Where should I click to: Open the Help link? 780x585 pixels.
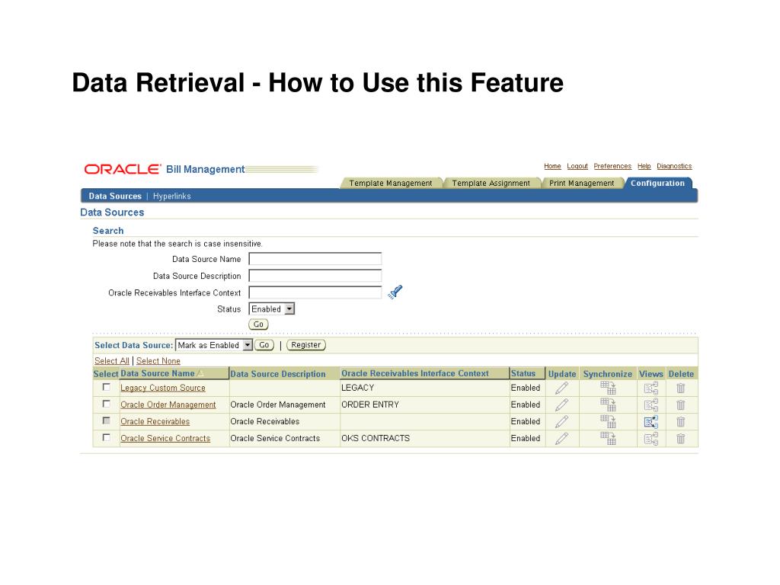(644, 166)
